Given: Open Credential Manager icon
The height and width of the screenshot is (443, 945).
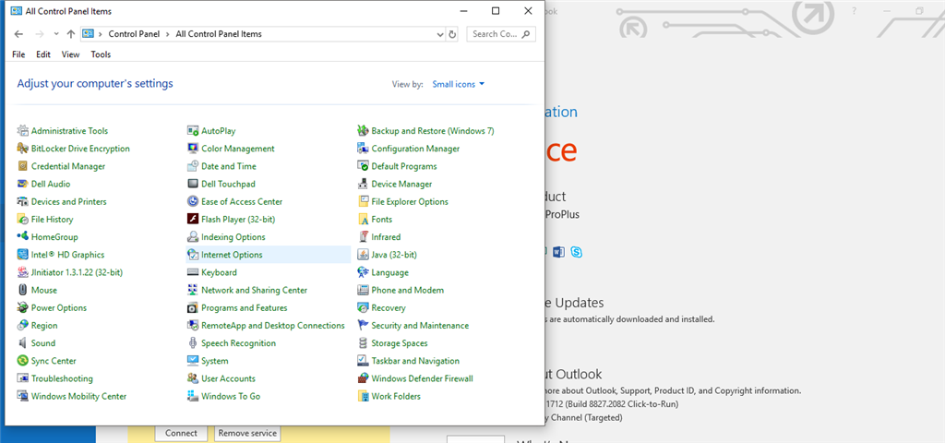Looking at the screenshot, I should click(23, 166).
